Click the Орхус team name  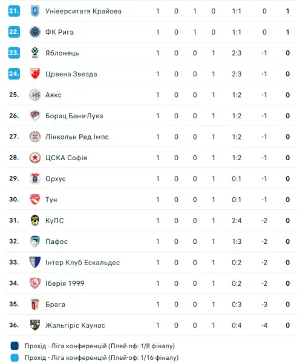tap(55, 179)
